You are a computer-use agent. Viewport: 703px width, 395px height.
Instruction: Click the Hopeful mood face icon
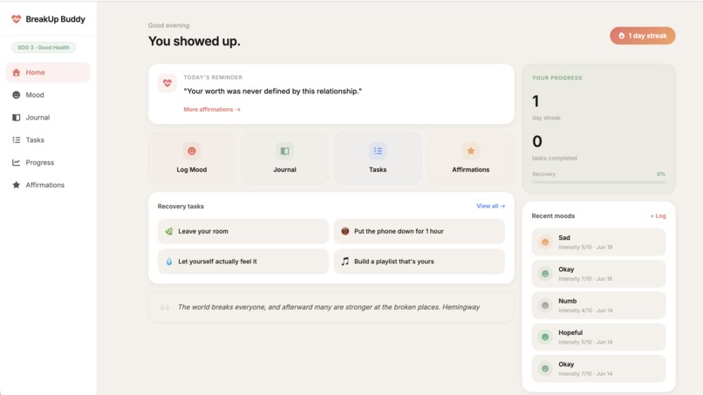click(x=545, y=337)
